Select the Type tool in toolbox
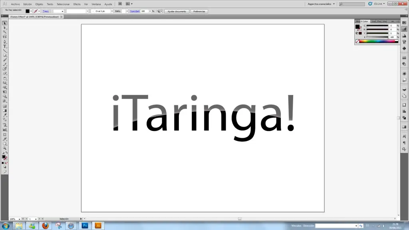Viewport: 409px width, 230px height. coord(5,46)
